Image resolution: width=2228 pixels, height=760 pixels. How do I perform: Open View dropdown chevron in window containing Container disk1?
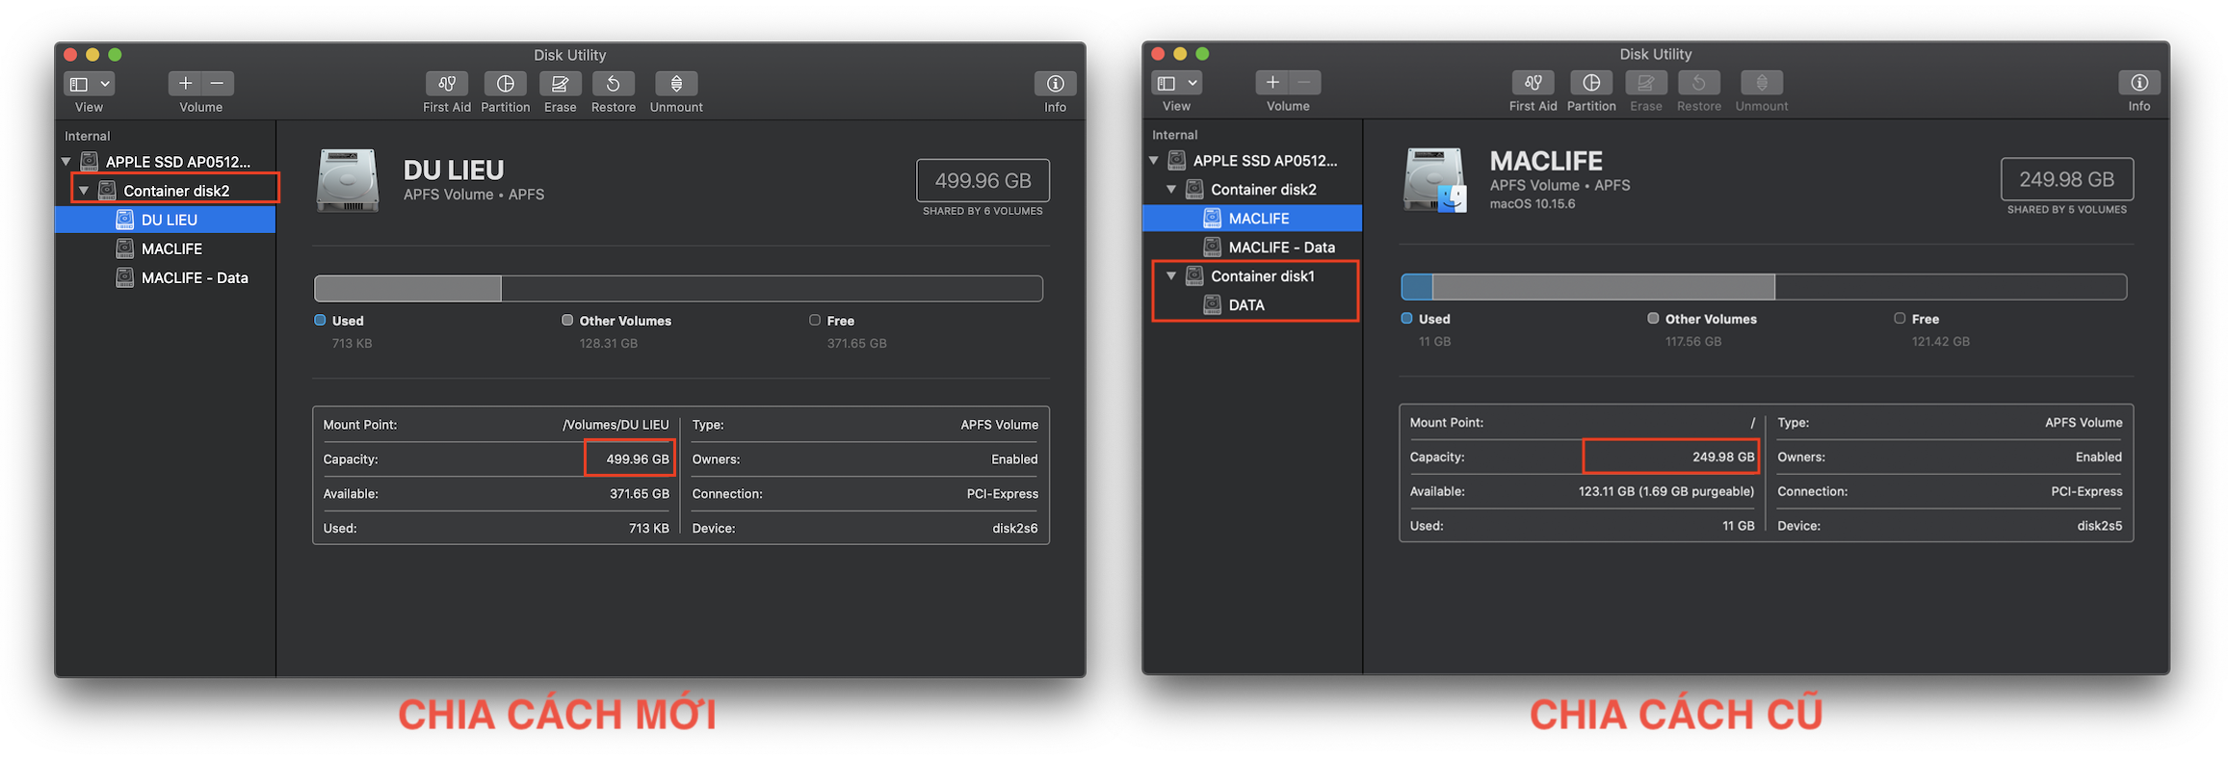(1193, 83)
